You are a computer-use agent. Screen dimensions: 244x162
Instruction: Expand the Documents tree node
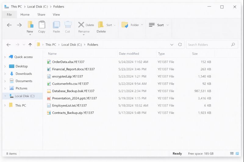5,81
